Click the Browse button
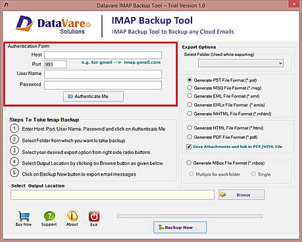302x242 pixels. point(241,195)
